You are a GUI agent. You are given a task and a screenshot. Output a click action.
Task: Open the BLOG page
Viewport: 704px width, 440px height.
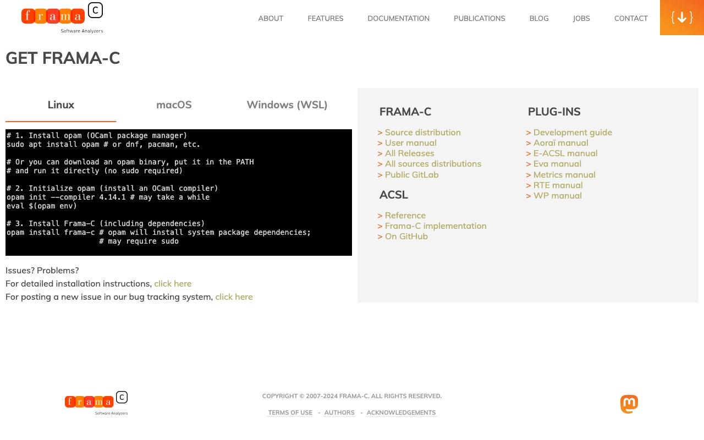coord(539,18)
